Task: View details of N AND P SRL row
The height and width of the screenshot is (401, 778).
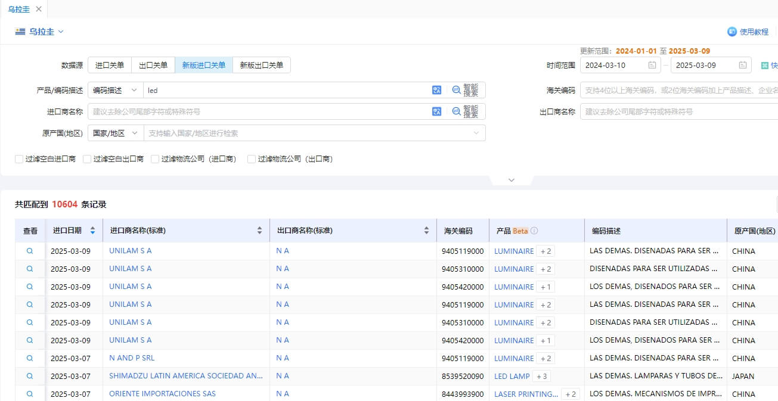Action: coord(30,358)
